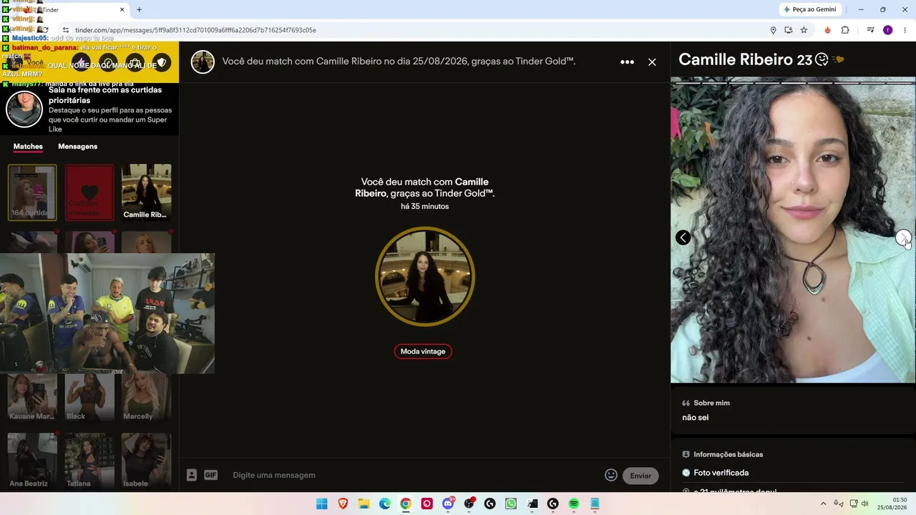Open Spotify from the taskbar
Image resolution: width=916 pixels, height=515 pixels.
pos(573,504)
